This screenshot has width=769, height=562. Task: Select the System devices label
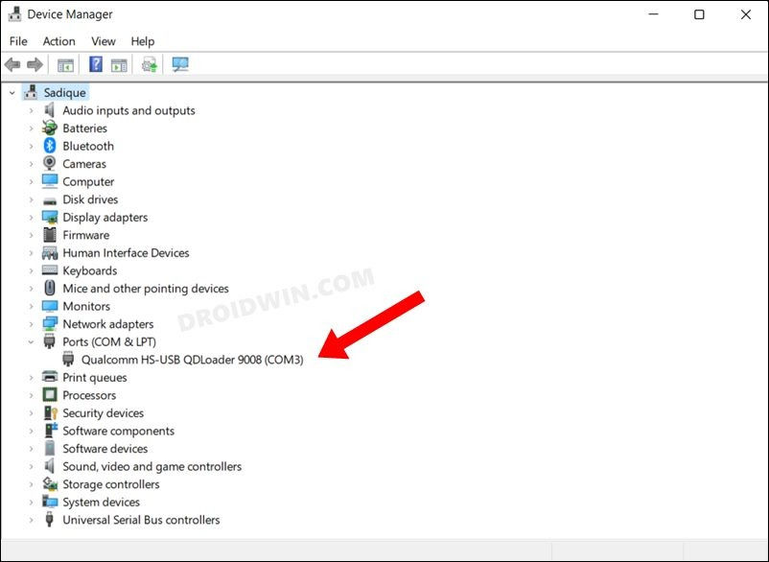(101, 503)
